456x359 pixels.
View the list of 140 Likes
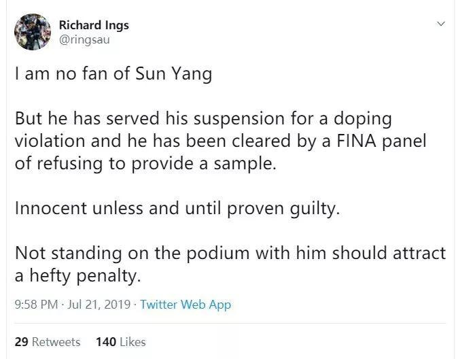(121, 341)
